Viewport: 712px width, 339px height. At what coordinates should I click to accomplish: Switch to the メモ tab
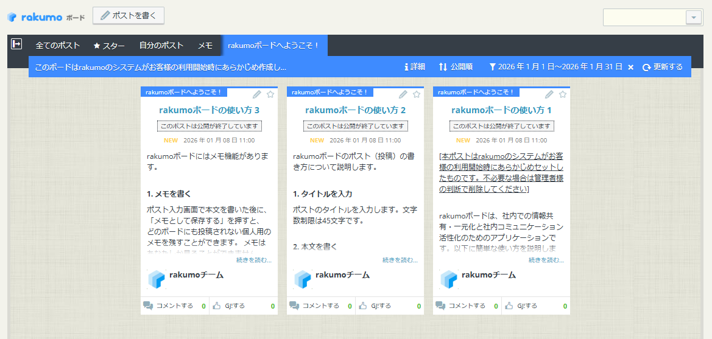205,46
